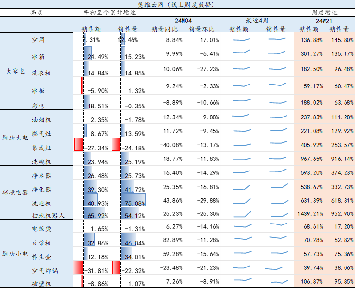This screenshot has height=288, width=355.
Task: Click the 净化器 销售量 sparkline
Action: tap(279, 186)
